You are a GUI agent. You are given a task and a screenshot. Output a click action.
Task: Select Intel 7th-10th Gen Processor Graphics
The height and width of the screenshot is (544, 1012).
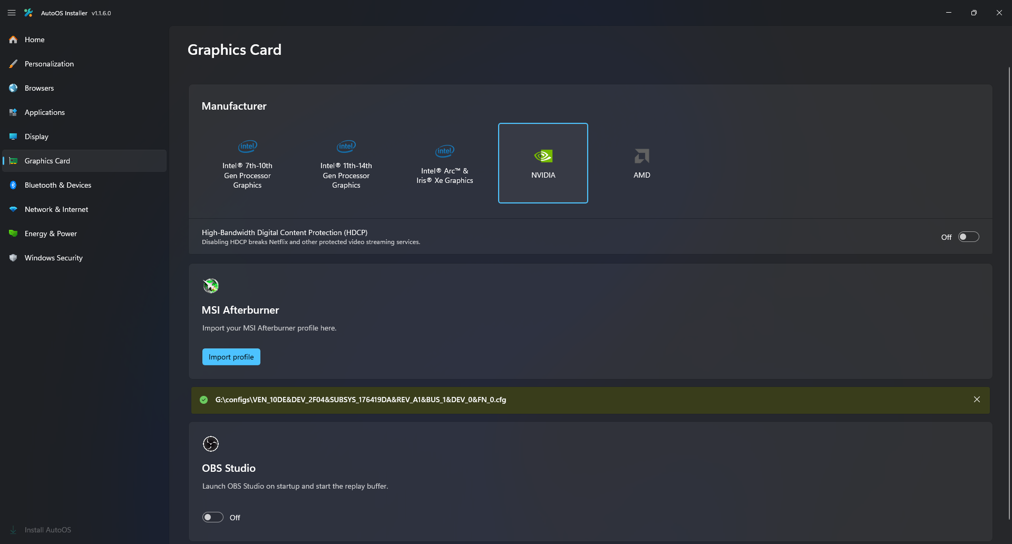click(x=247, y=163)
